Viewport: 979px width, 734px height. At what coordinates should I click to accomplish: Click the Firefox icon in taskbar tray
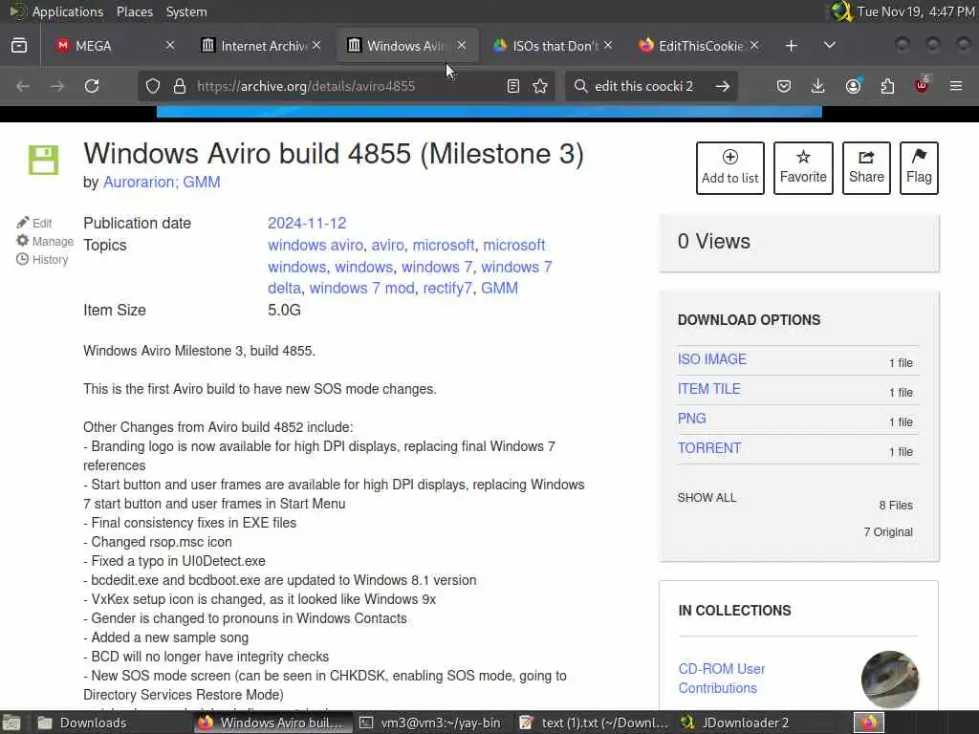point(869,723)
